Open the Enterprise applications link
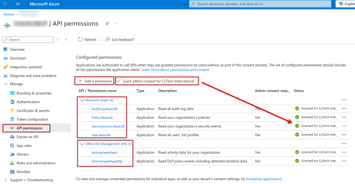Image resolution: width=355 pixels, height=184 pixels. [264, 179]
